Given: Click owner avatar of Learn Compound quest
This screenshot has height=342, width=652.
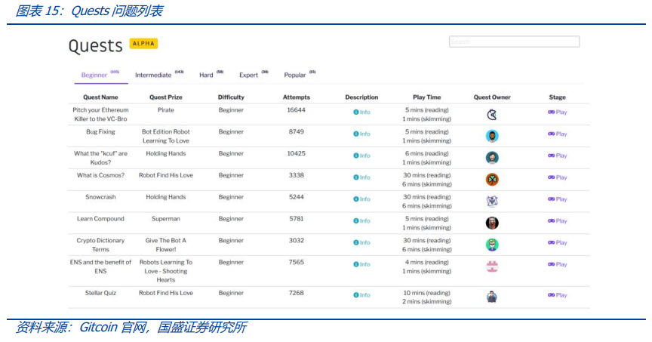Looking at the screenshot, I should click(x=492, y=223).
